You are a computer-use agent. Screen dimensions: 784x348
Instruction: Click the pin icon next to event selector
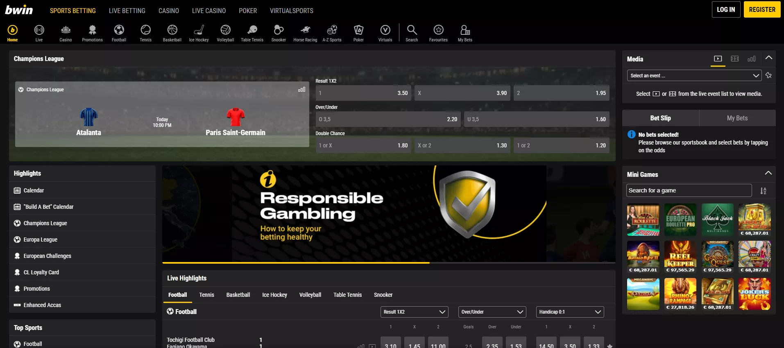pyautogui.click(x=768, y=75)
